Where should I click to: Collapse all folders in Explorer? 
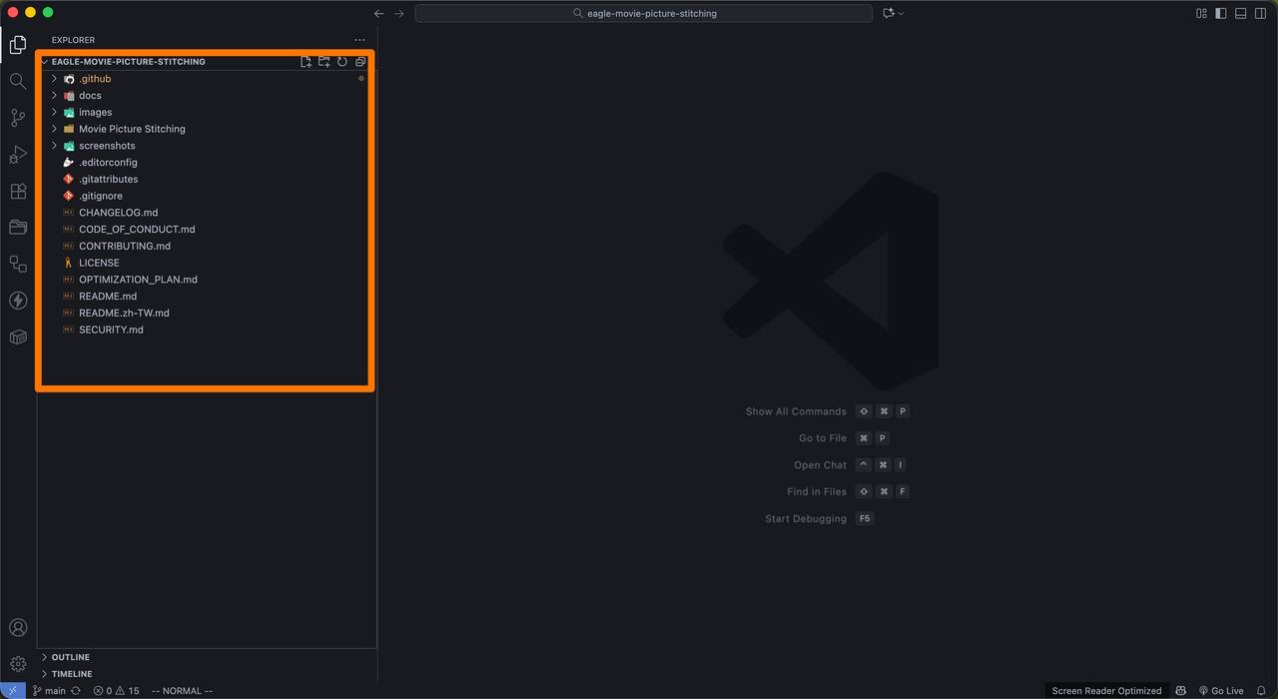pos(360,62)
